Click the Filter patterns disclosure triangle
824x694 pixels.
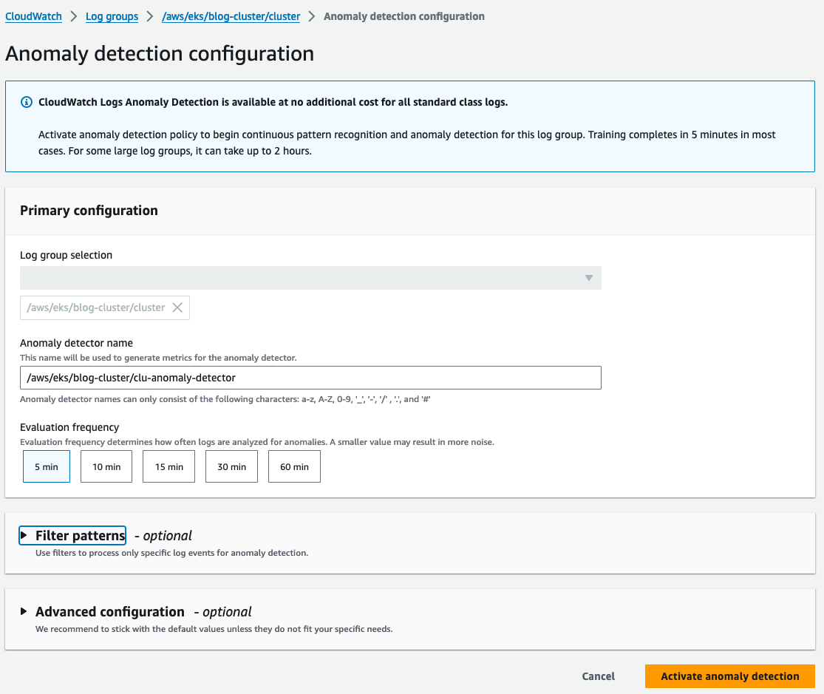(x=24, y=534)
